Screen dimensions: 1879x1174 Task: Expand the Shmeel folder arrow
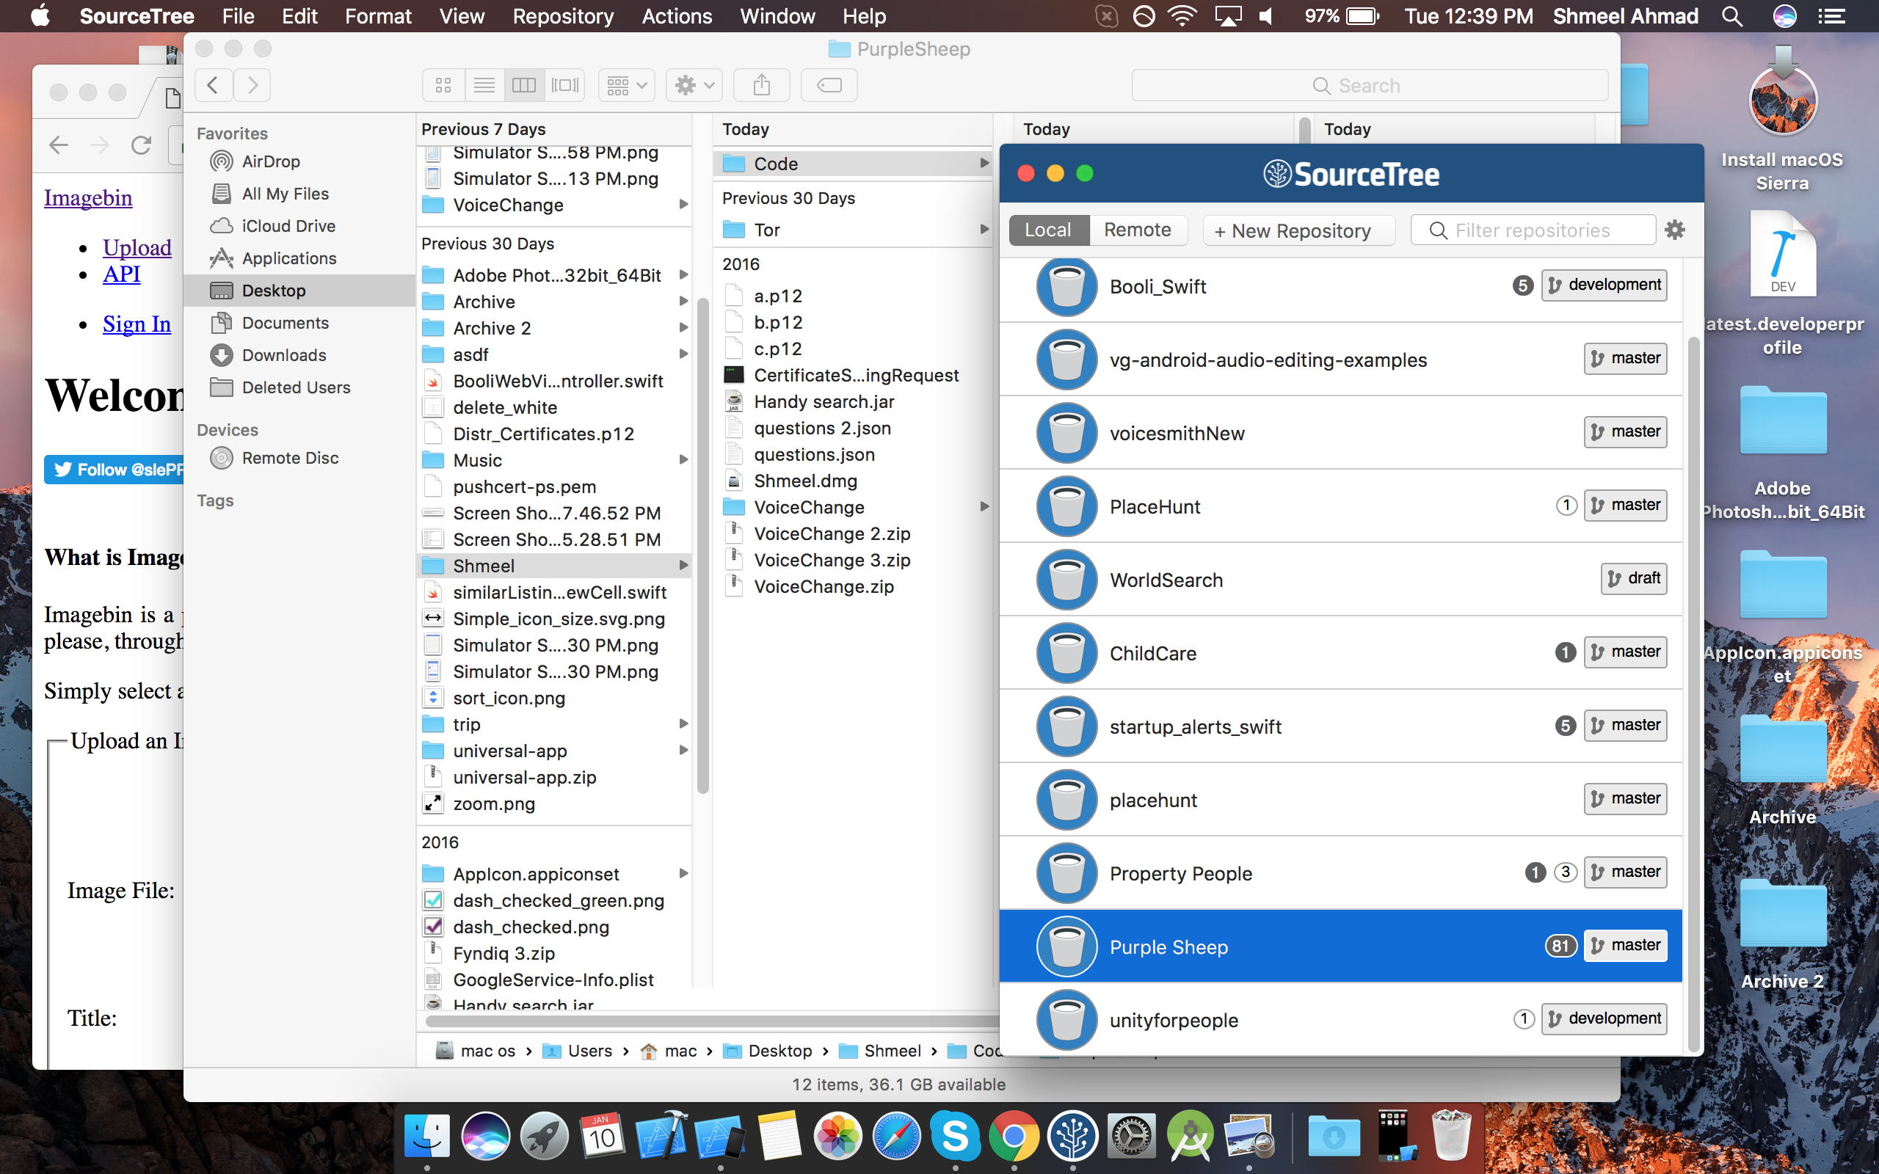683,565
